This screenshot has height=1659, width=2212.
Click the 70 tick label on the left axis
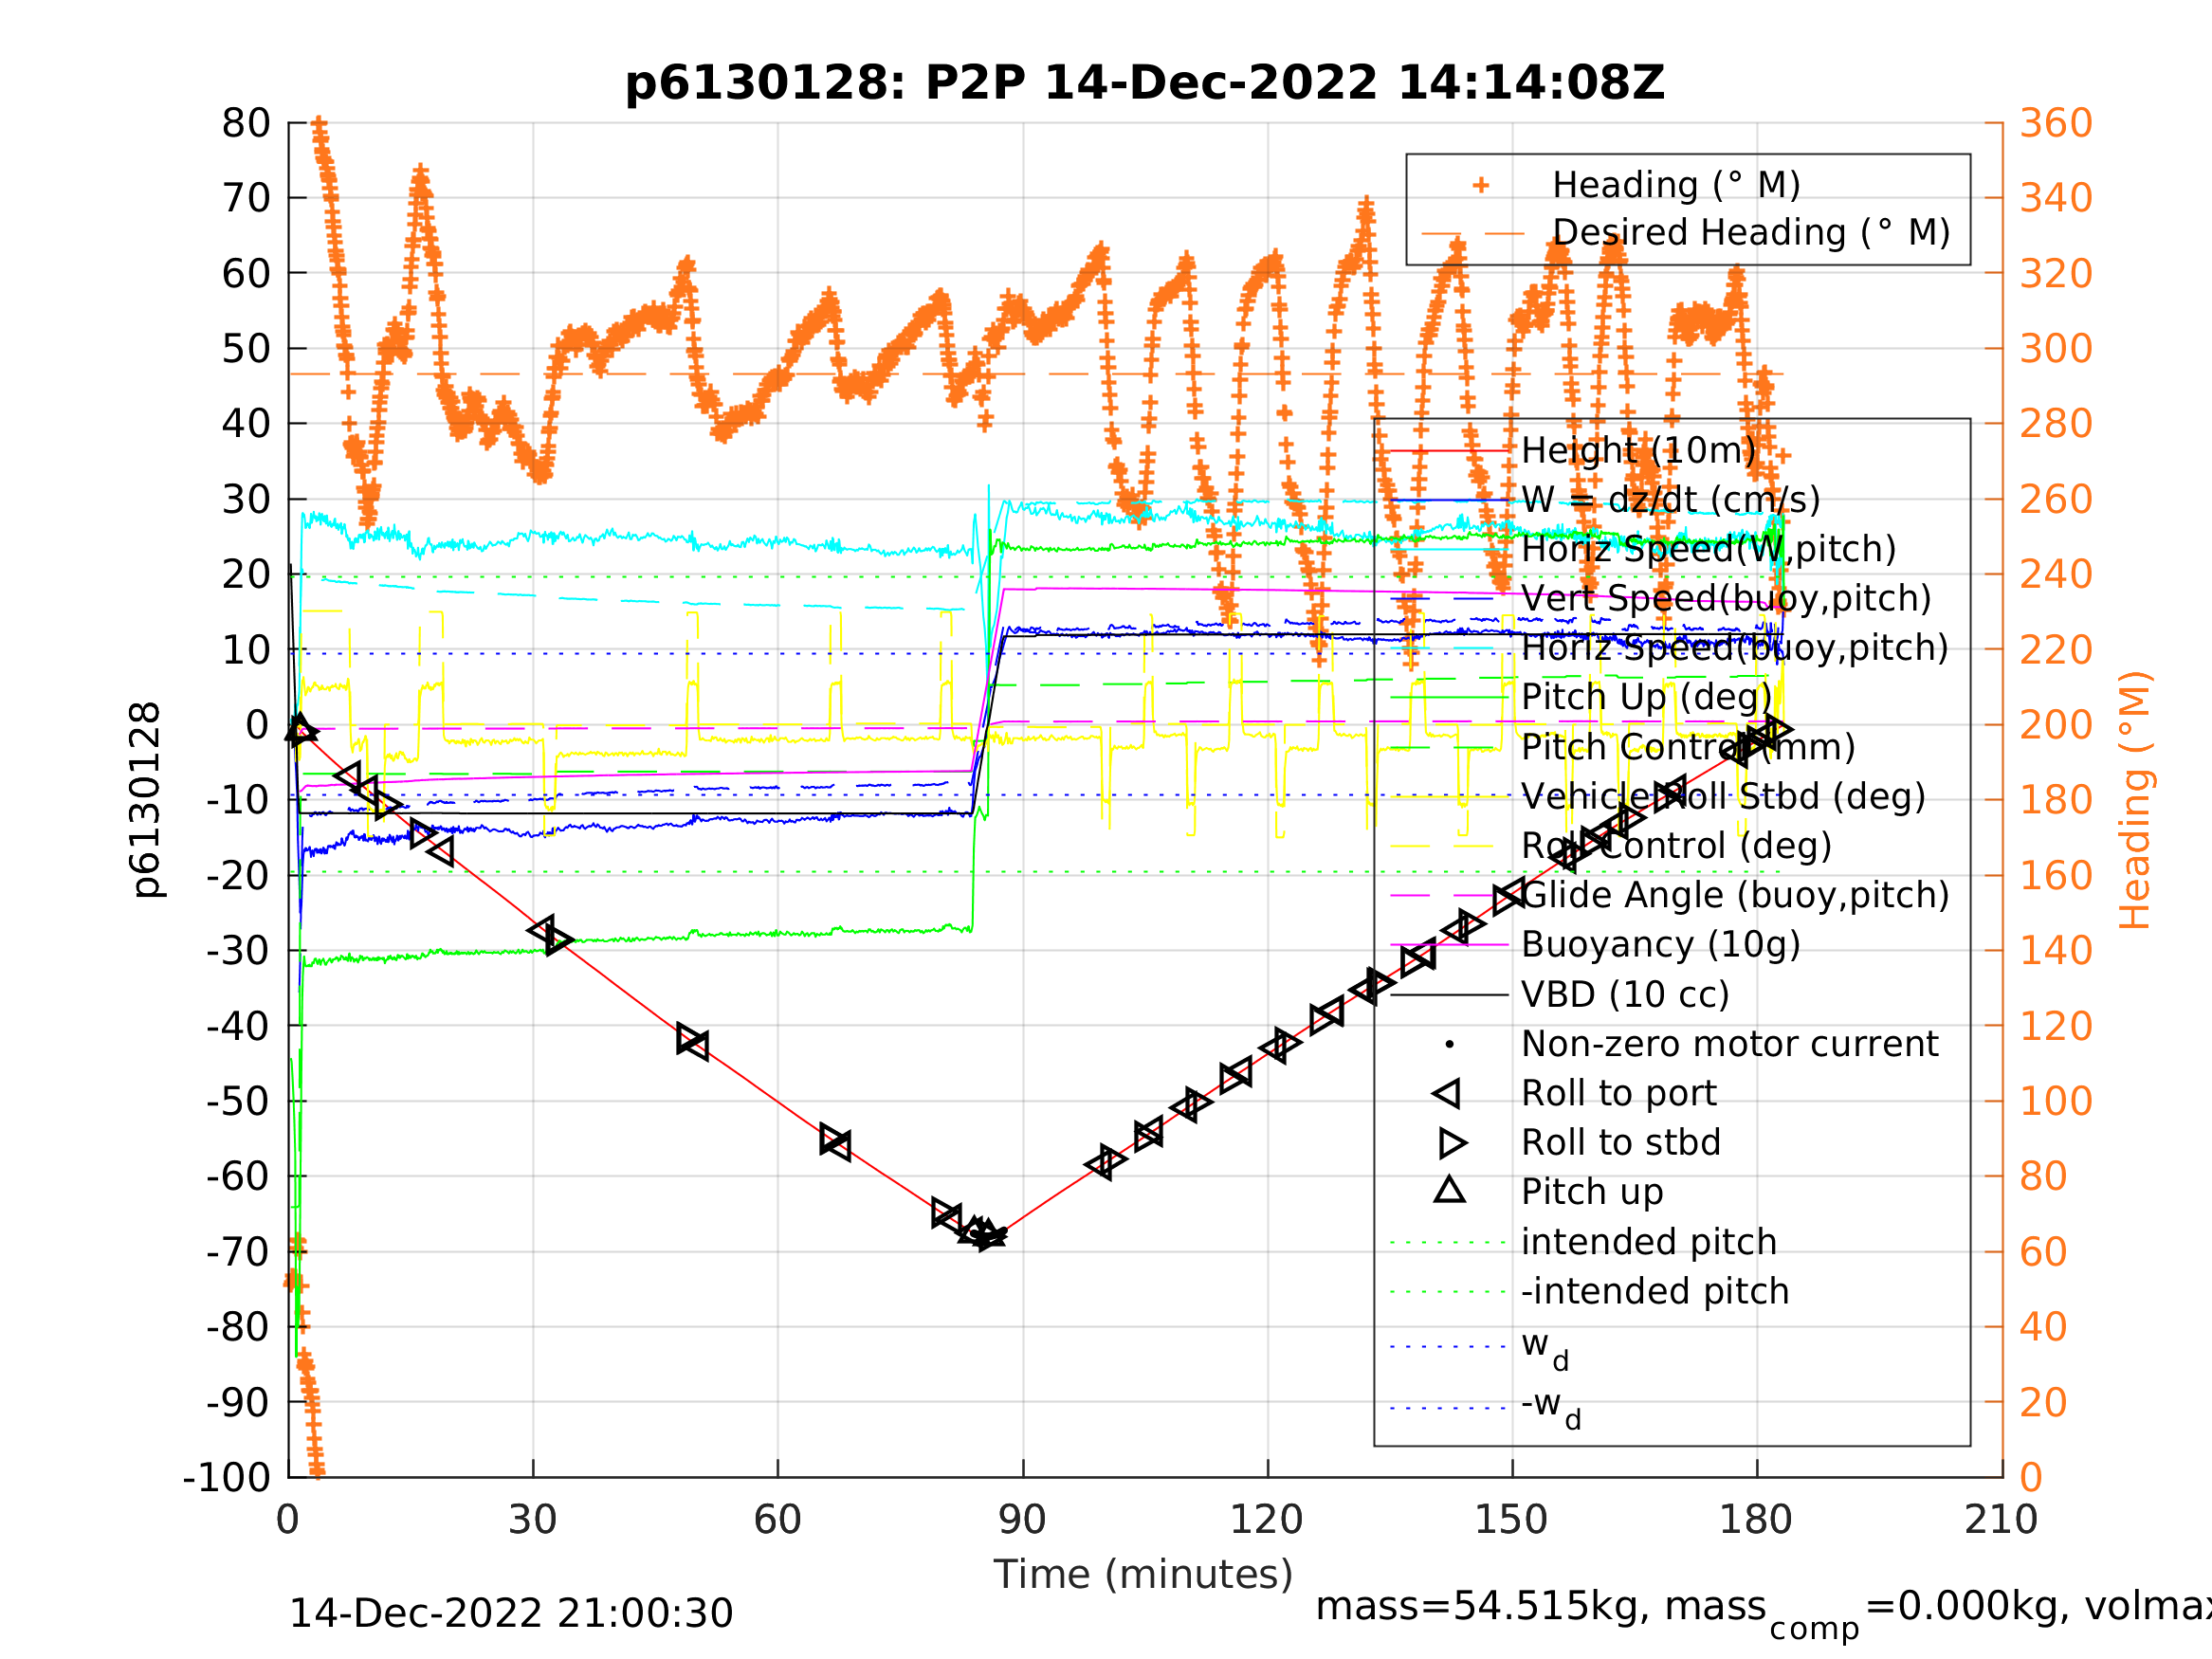(x=246, y=198)
